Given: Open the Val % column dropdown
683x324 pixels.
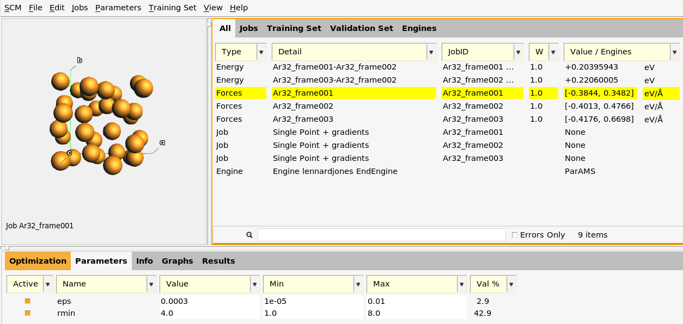Looking at the screenshot, I should coord(510,284).
